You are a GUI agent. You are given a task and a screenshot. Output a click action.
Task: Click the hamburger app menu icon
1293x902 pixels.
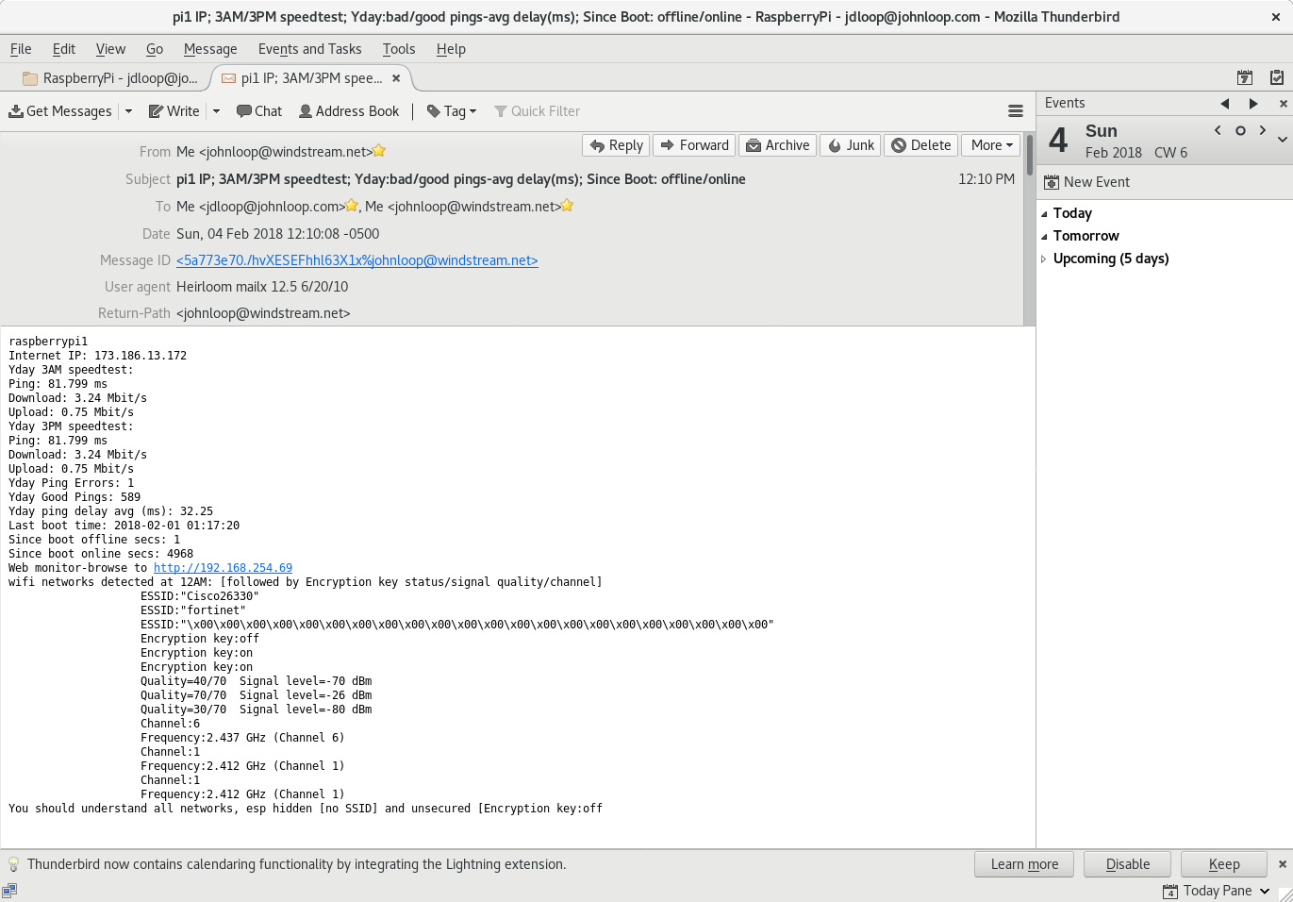coord(1015,111)
